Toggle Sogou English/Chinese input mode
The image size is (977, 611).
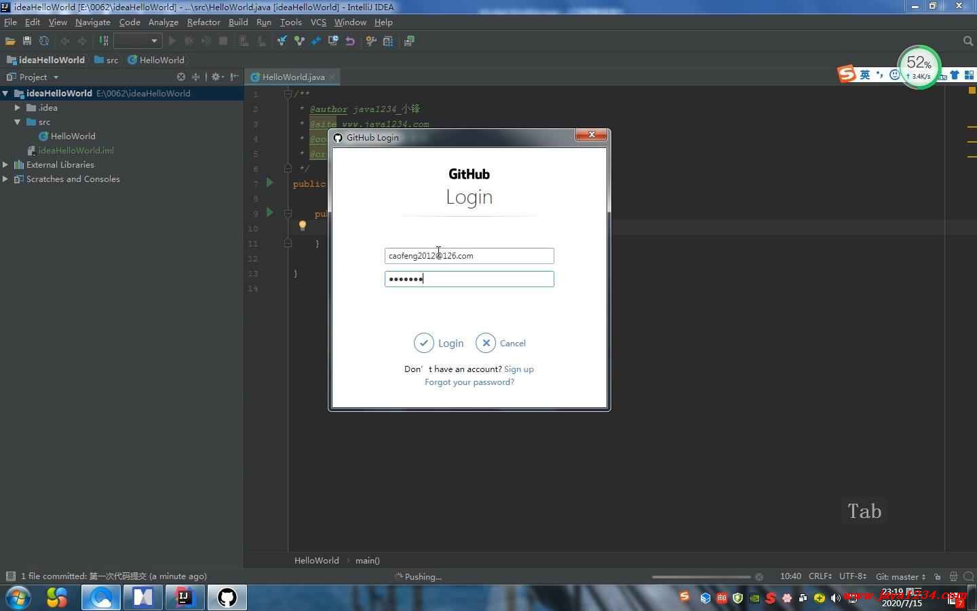[865, 75]
